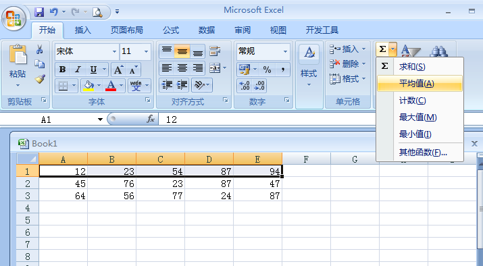This screenshot has width=483, height=266.
Task: Increase the cell indent
Action: coord(182,84)
